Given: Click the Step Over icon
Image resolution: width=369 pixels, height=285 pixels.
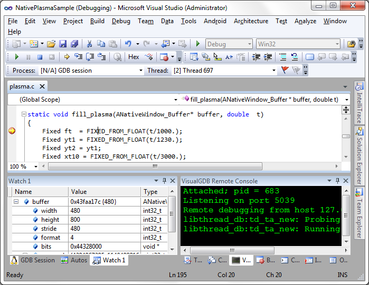Looking at the screenshot, I should (x=90, y=57).
